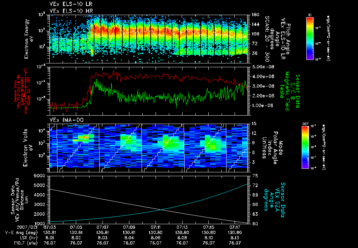Viewport: 358px width, 248px height.
Task: Click the LST value 8.06
Action: [x=156, y=238]
